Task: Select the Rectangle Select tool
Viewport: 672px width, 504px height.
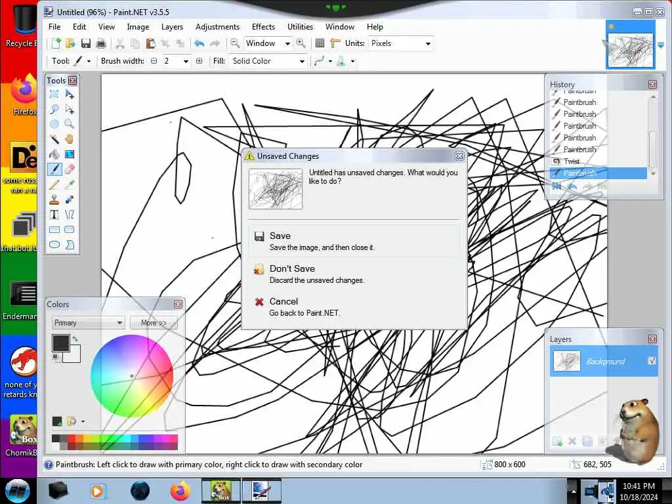Action: pos(54,94)
